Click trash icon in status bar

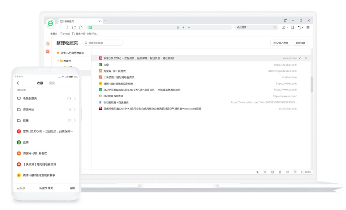[x=280, y=172]
